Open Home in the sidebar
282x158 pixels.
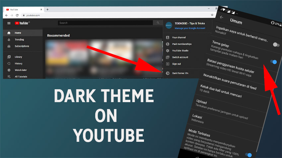[23, 33]
